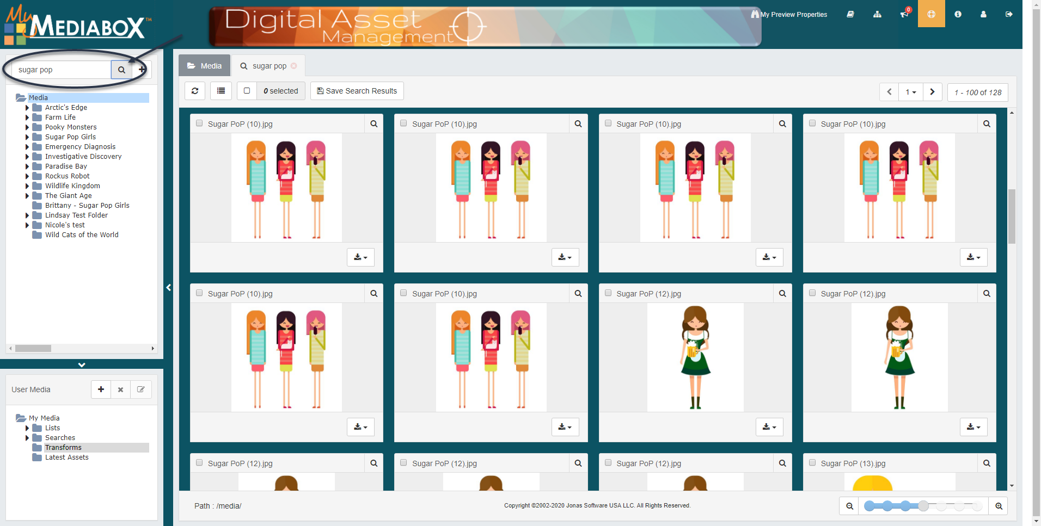This screenshot has width=1041, height=526.
Task: Click the highlighted globe icon in header
Action: point(932,14)
